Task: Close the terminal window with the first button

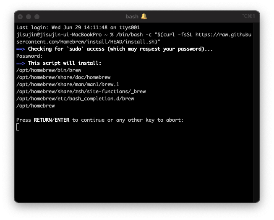Action: (x=20, y=17)
